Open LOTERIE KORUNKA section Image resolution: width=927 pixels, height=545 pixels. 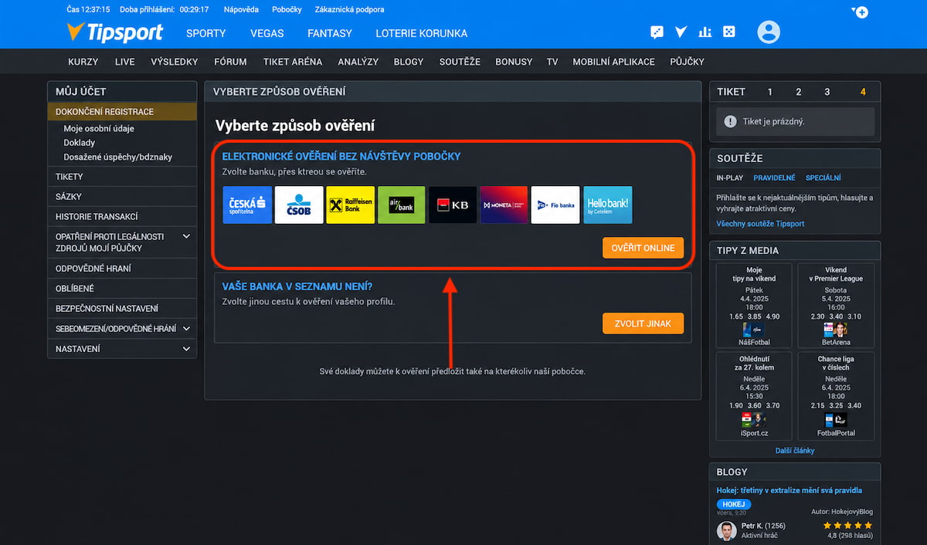(x=422, y=33)
